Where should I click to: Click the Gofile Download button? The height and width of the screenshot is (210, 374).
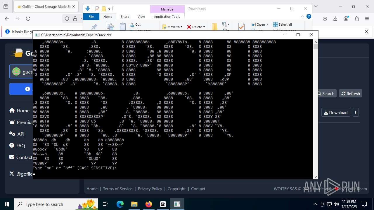coord(336,113)
